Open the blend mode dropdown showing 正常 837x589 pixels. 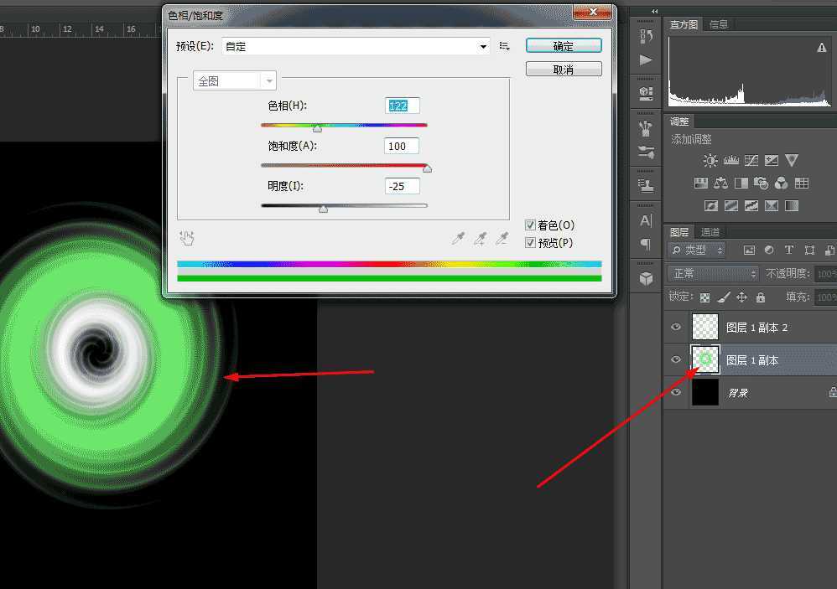coord(712,272)
